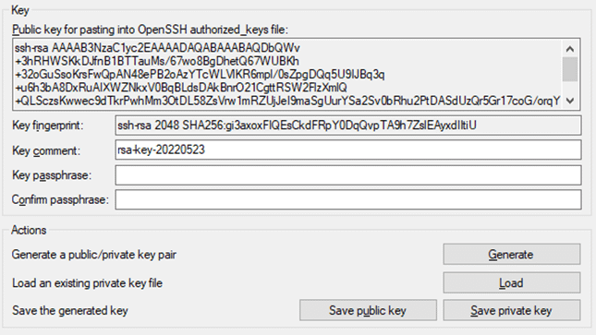Click 'Load an existing private key file' text

pyautogui.click(x=87, y=283)
